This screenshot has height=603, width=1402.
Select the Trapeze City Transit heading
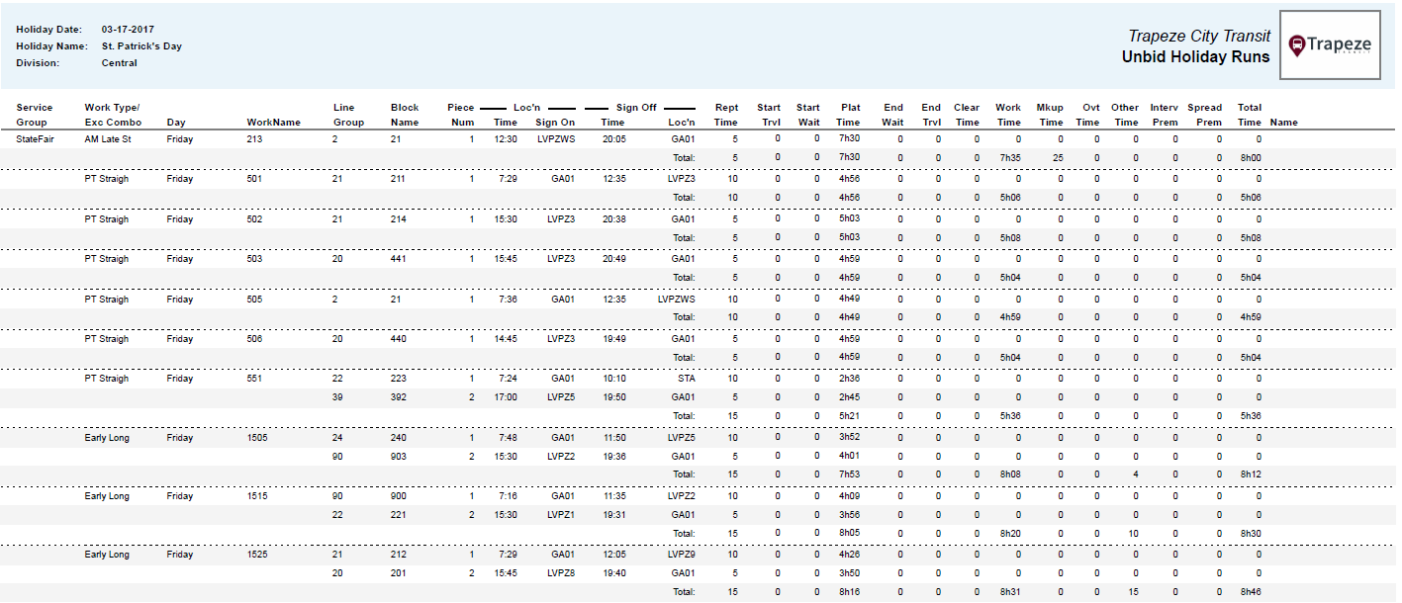1198,34
